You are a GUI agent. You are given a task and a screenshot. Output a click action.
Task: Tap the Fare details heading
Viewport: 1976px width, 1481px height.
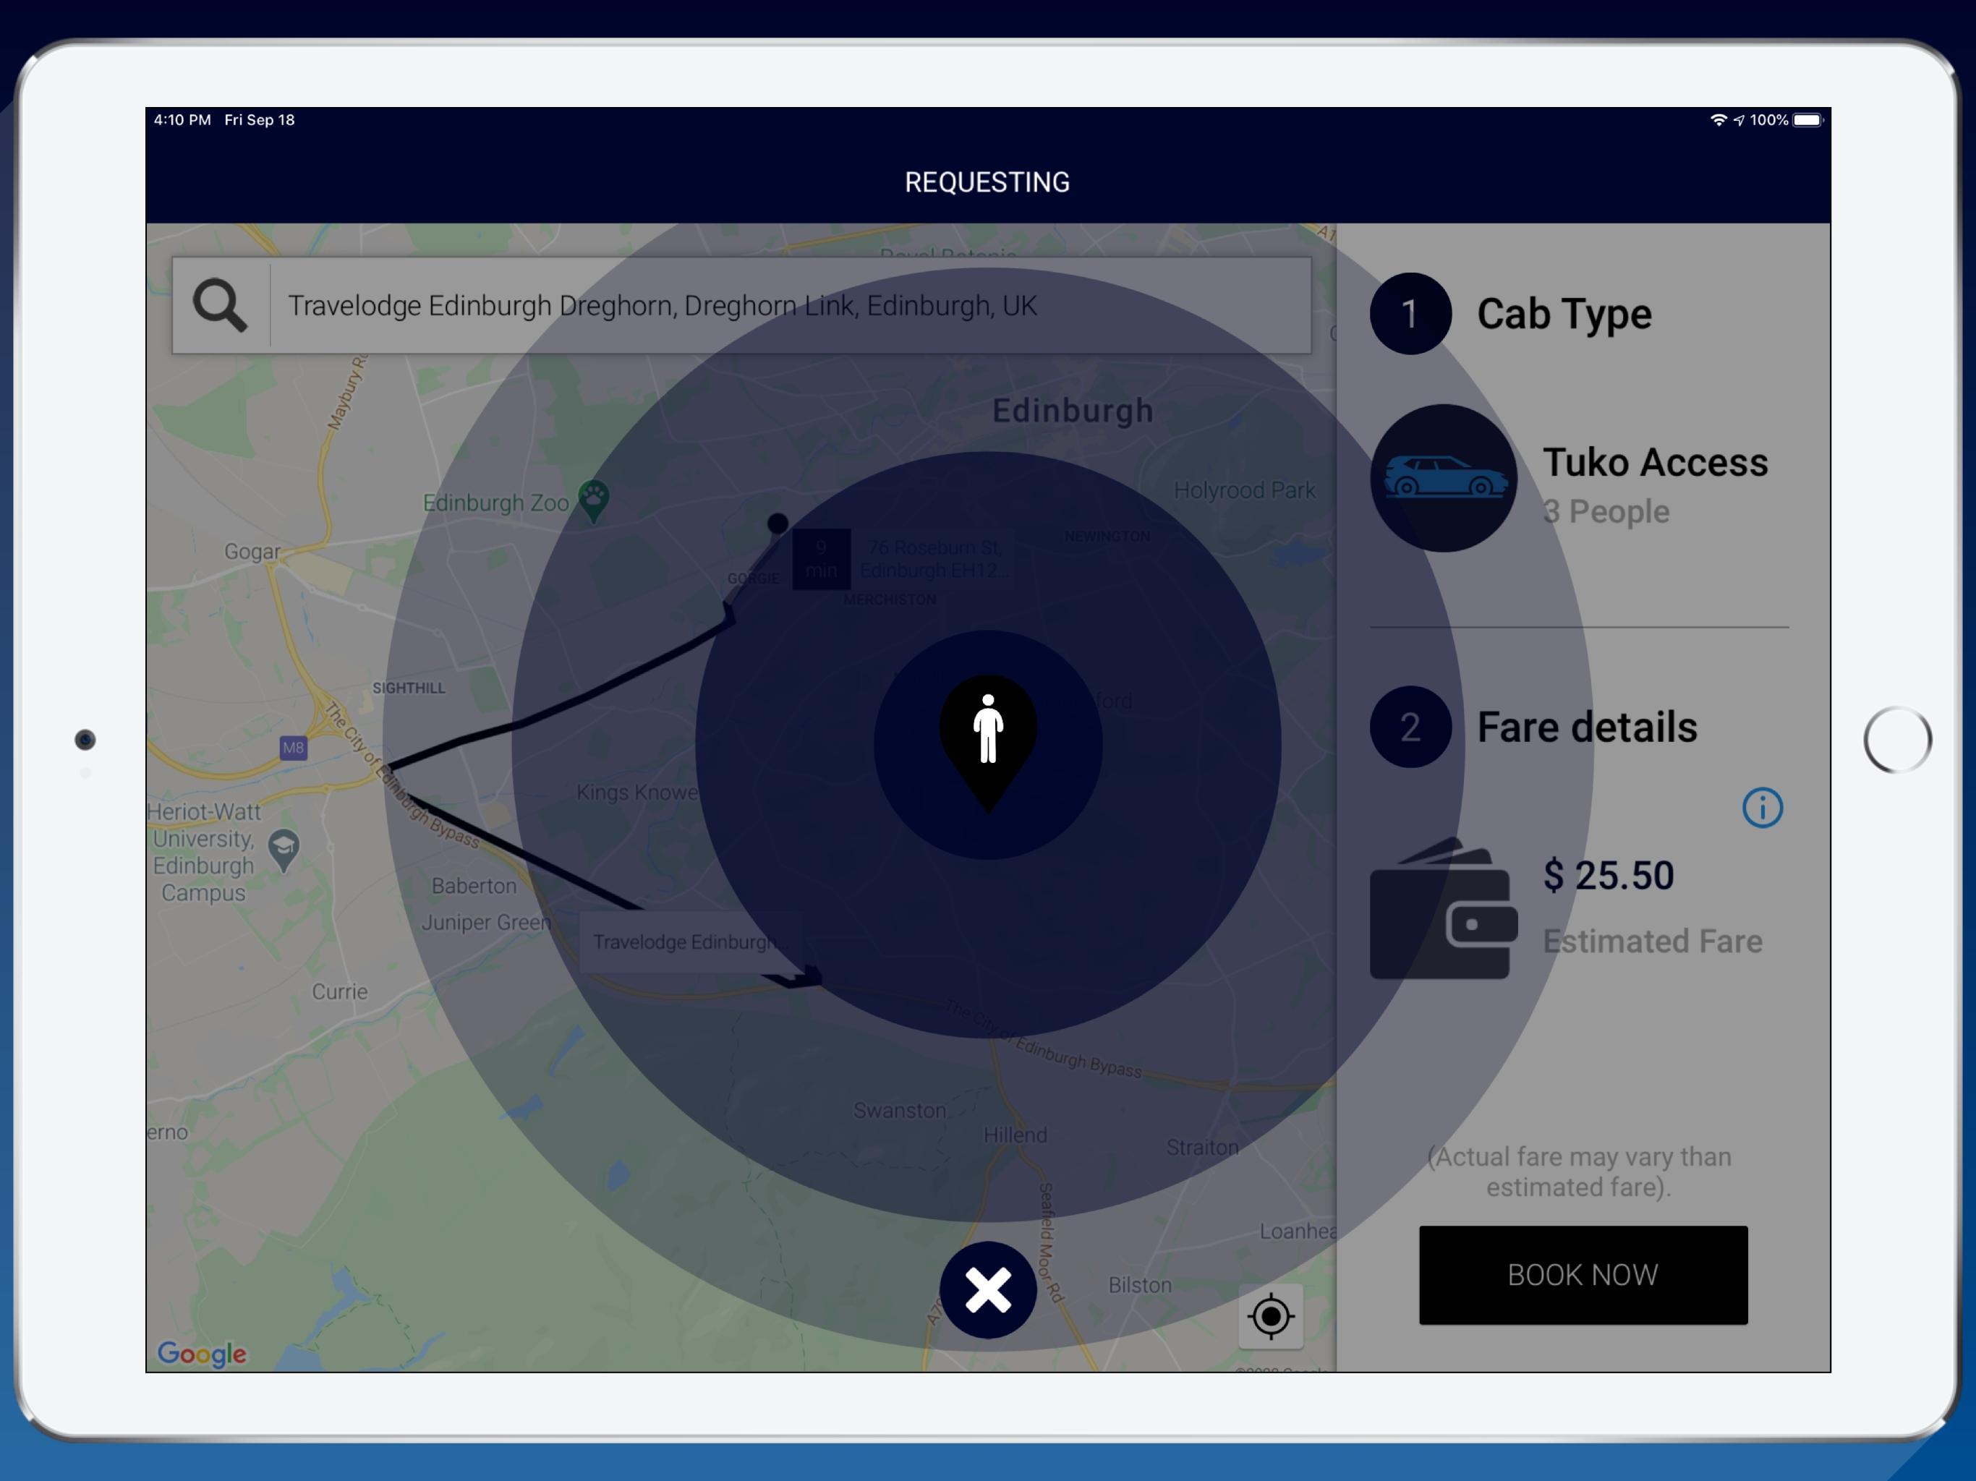tap(1588, 726)
